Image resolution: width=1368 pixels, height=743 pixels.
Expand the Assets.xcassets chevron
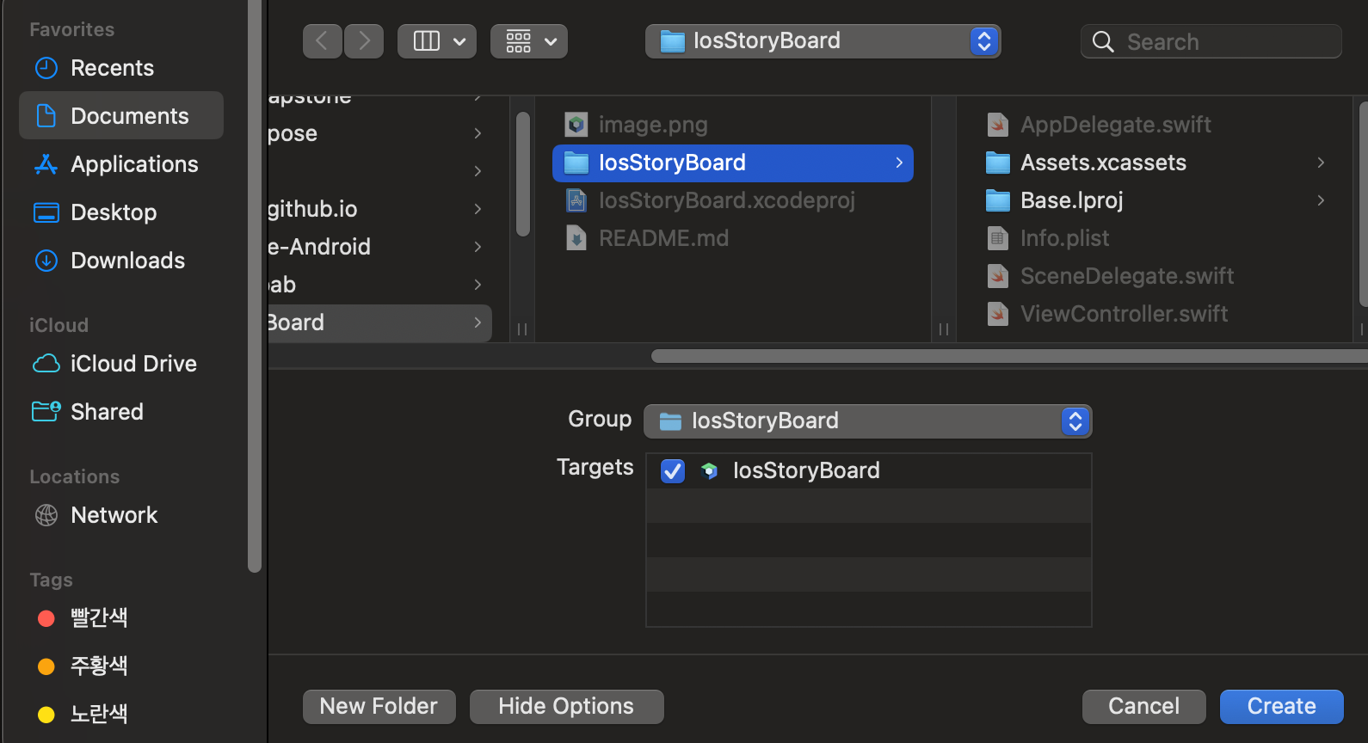tap(1321, 163)
